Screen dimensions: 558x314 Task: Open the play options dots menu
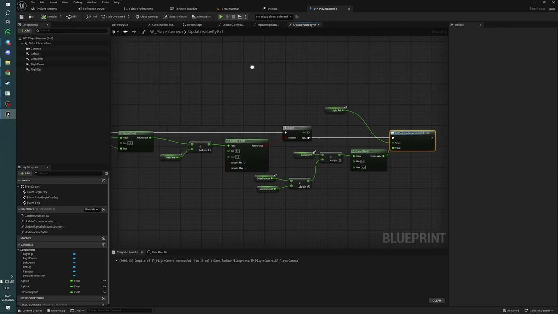pyautogui.click(x=245, y=17)
